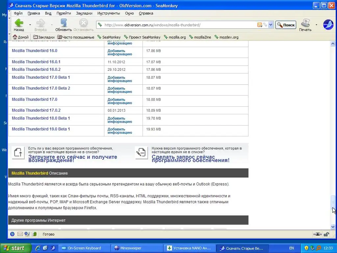
Task: Open Mozilla Thunderbird 17.0 link
Action: tap(34, 99)
